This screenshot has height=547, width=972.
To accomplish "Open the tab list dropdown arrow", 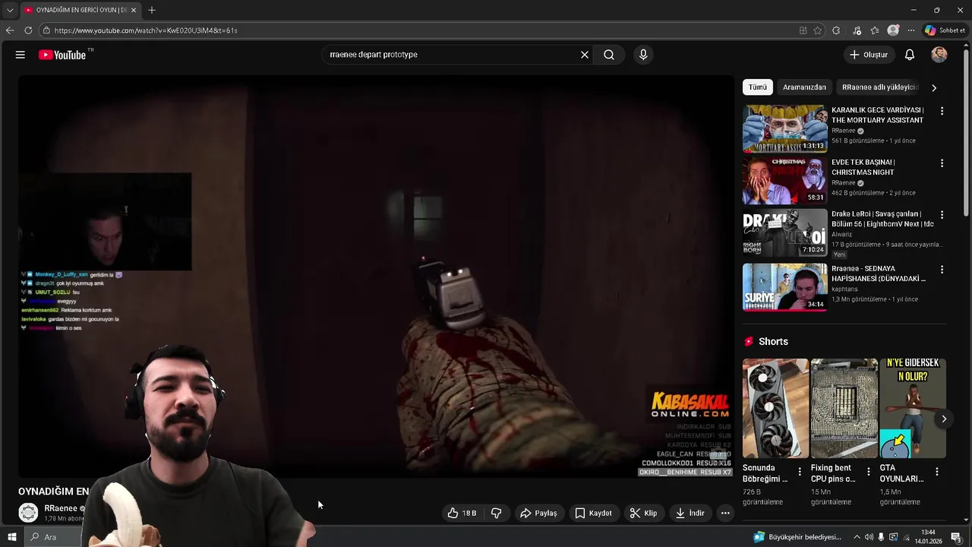I will tap(10, 10).
